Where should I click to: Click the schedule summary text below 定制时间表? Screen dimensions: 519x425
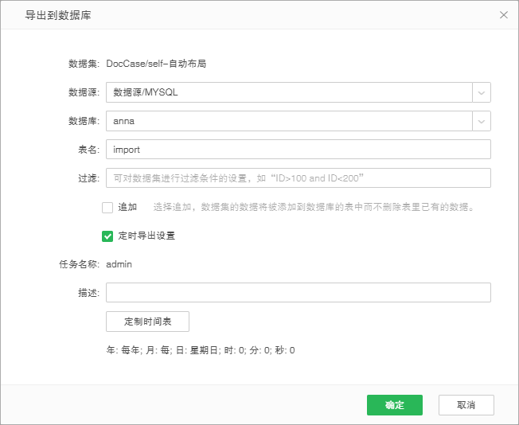click(201, 350)
